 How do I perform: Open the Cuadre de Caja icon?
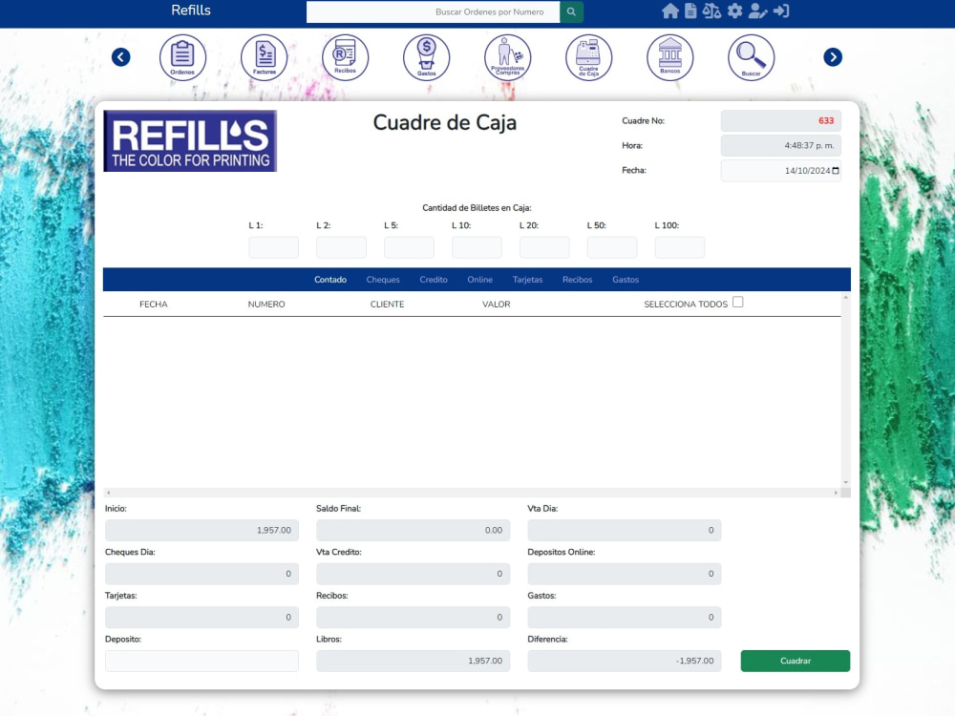(589, 57)
